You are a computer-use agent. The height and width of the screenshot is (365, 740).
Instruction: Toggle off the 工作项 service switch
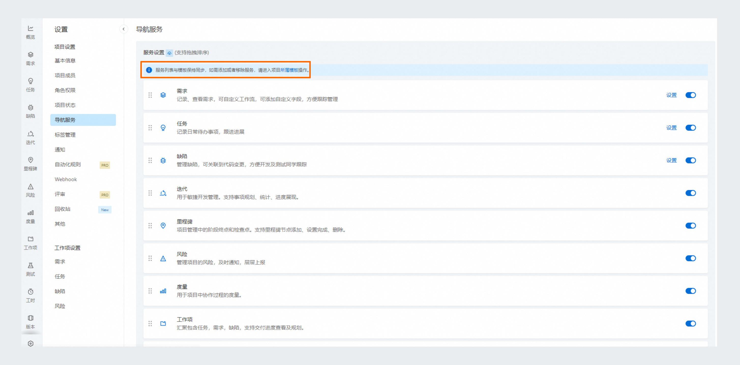pos(691,324)
